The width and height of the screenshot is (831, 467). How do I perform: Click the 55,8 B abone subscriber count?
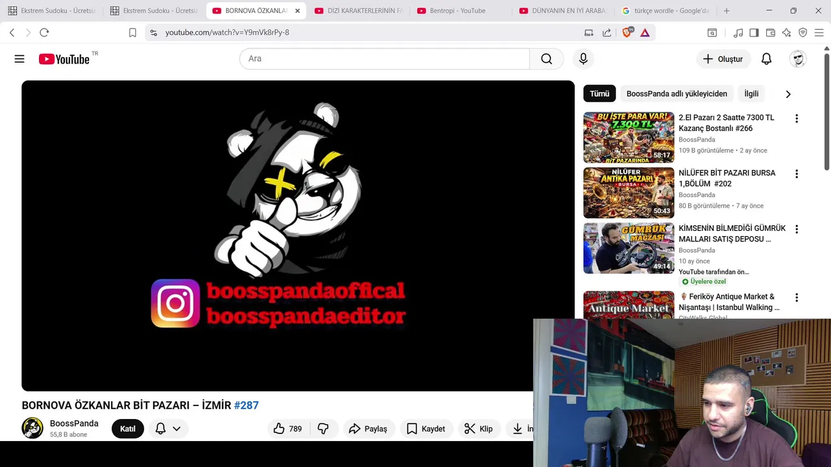68,435
